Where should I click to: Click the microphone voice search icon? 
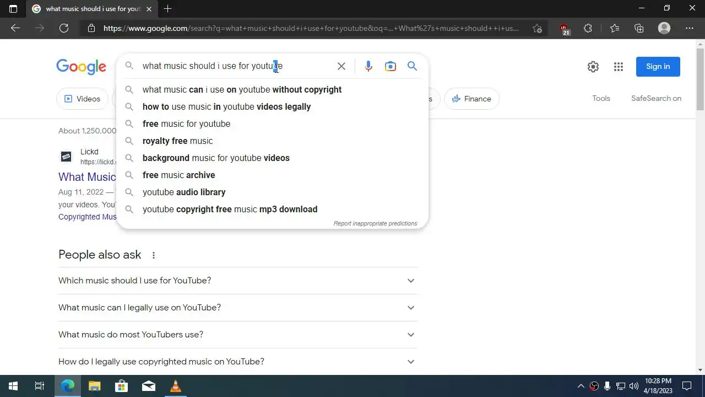(368, 66)
